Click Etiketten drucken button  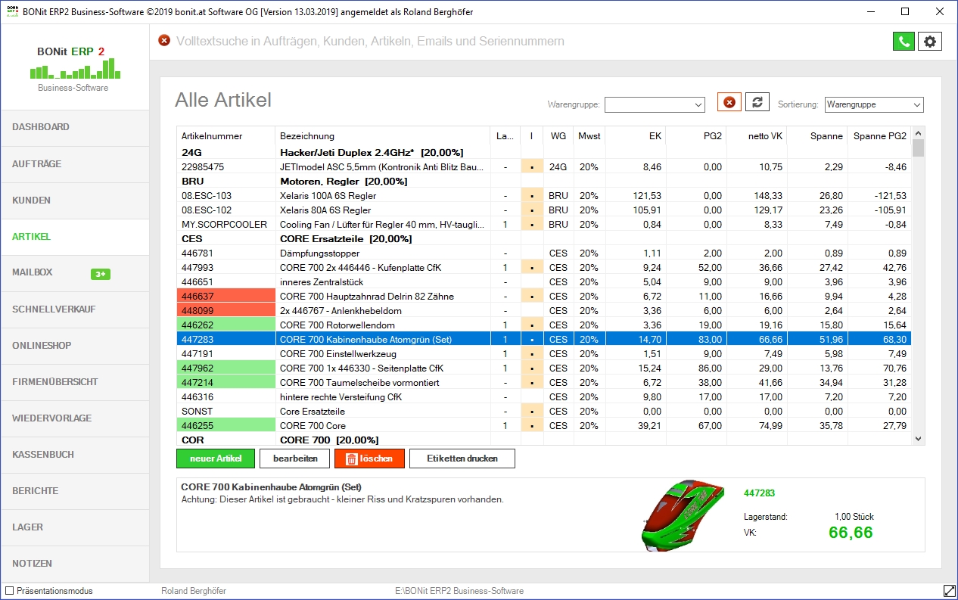click(x=462, y=459)
